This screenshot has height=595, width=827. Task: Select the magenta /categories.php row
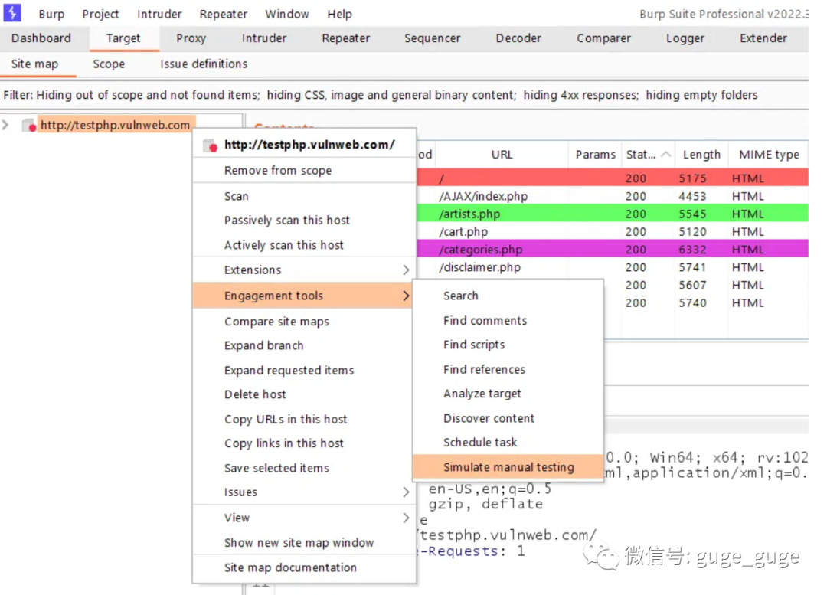[x=613, y=250]
